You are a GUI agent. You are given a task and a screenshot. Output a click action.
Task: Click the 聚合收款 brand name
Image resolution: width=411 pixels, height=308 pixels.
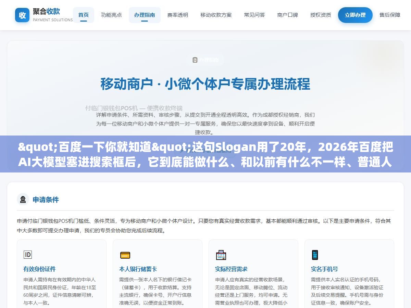click(46, 11)
